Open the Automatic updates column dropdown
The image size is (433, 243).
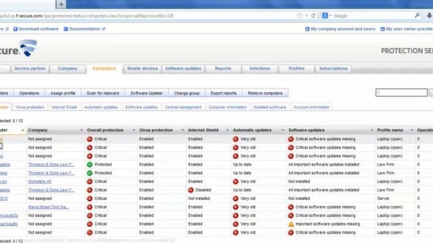coord(283,130)
